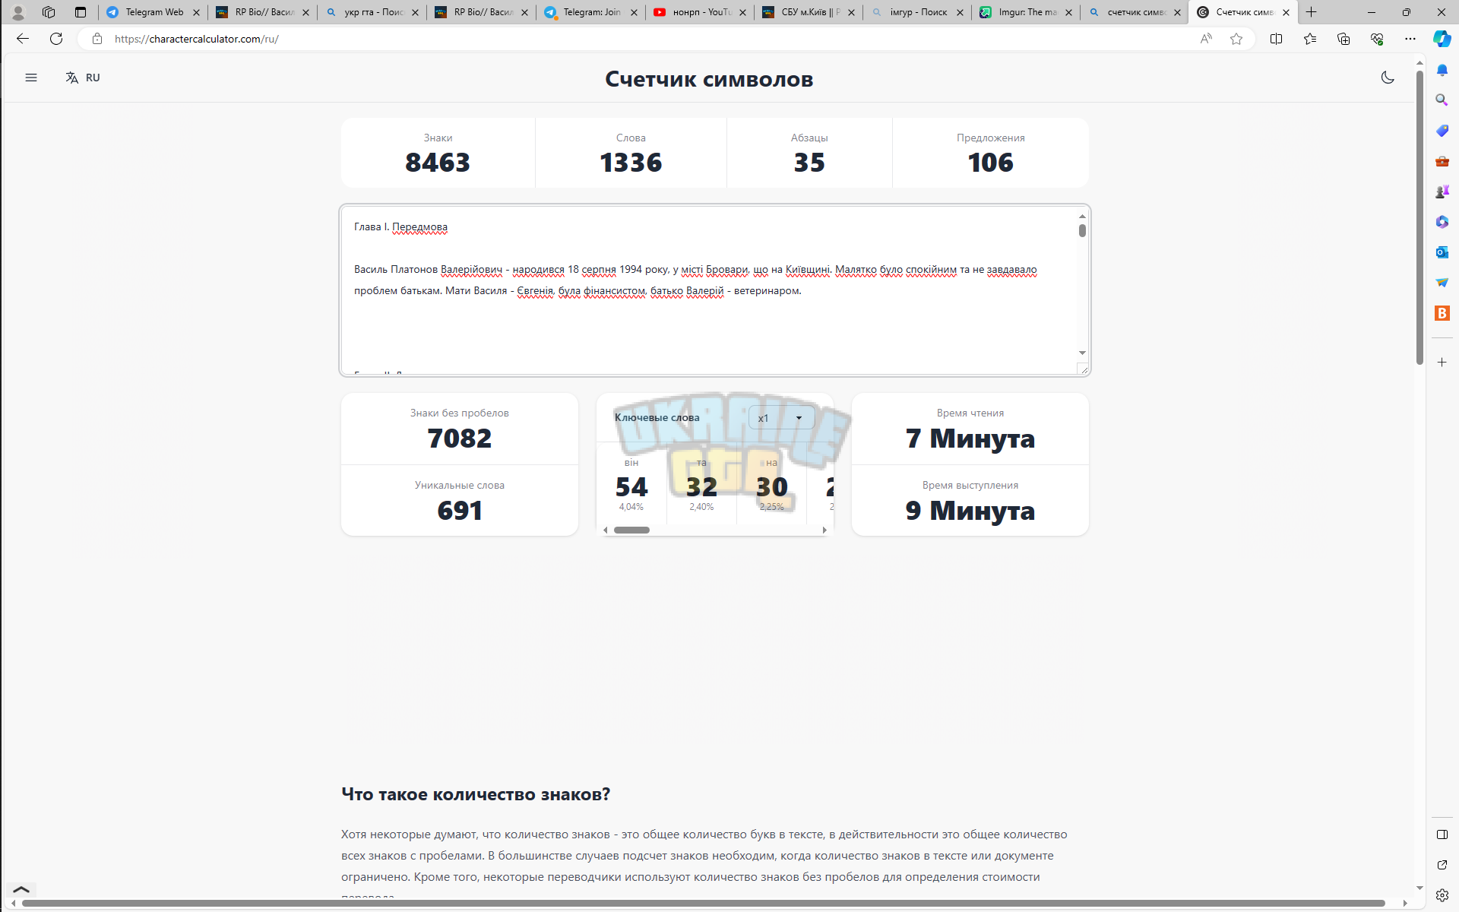Open sidebar settings gear icon

(1442, 895)
